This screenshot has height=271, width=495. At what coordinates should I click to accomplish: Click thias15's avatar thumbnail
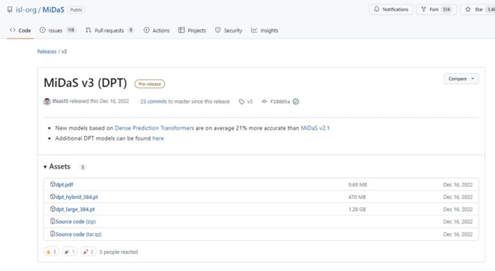(x=47, y=102)
